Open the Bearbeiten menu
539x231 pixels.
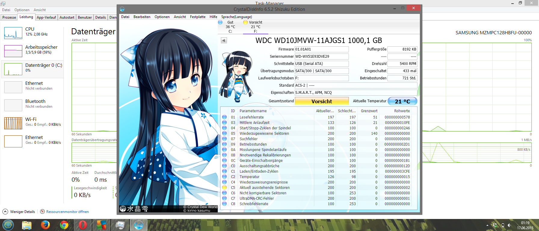tap(142, 17)
